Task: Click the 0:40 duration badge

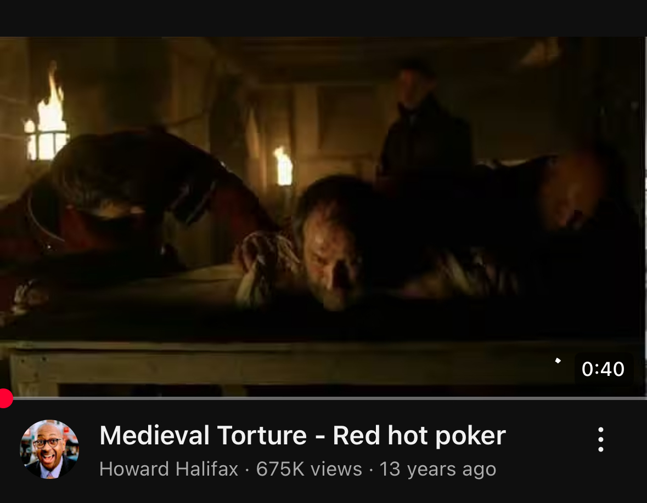Action: [x=603, y=369]
